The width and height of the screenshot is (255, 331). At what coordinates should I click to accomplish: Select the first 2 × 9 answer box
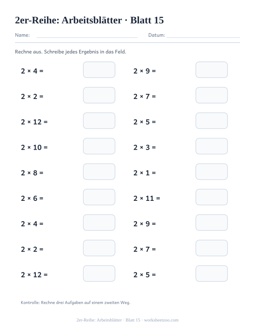click(x=212, y=69)
